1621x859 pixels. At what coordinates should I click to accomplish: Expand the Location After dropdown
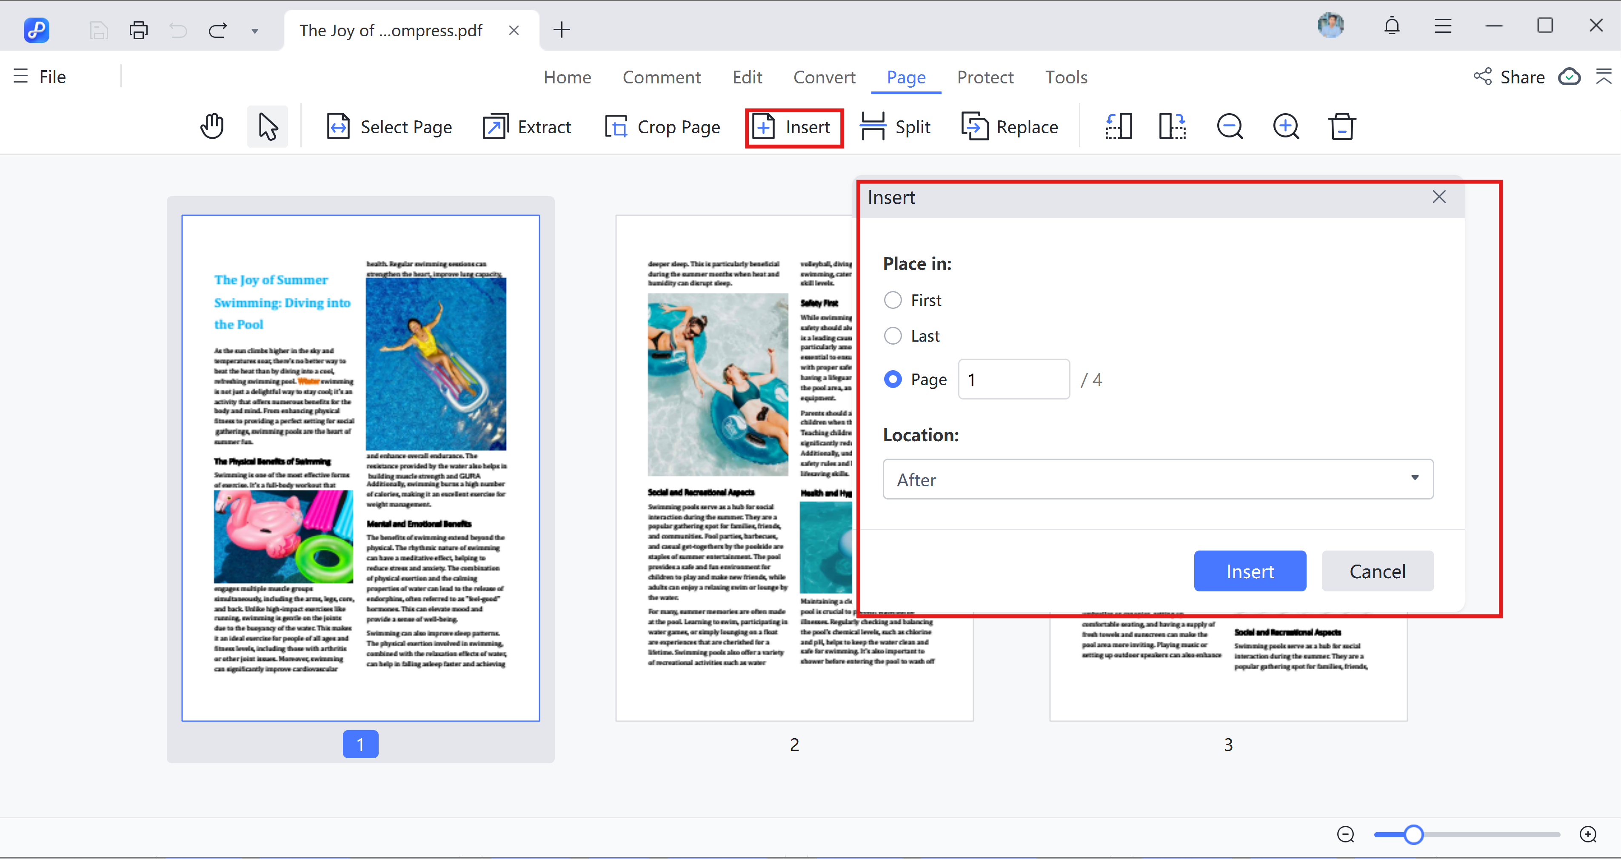(x=1157, y=479)
